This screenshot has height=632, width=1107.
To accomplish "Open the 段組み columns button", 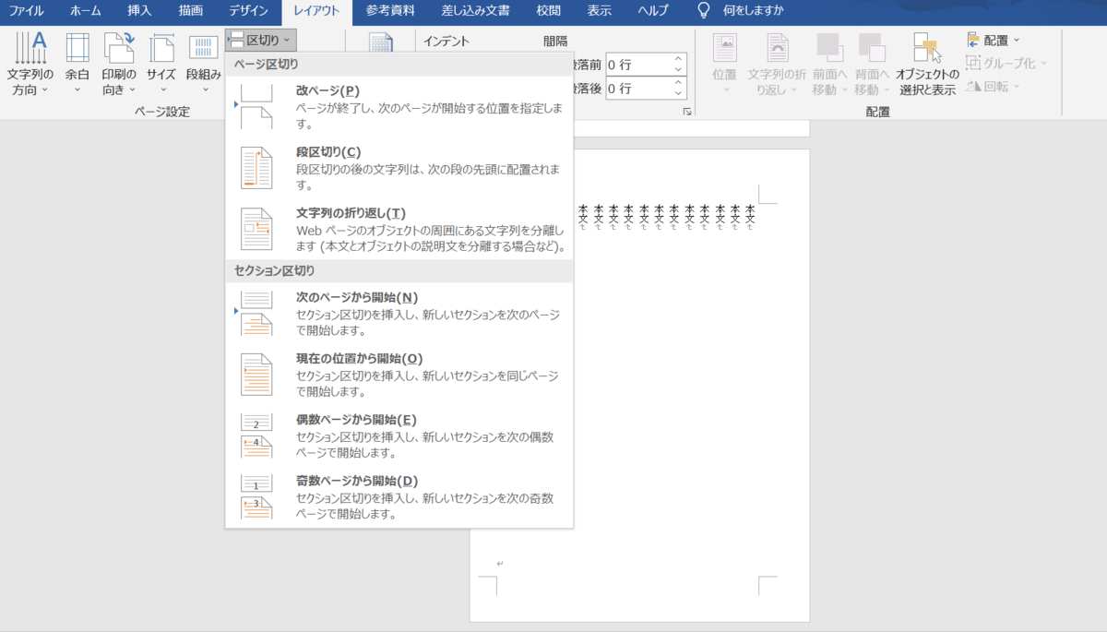I will tap(203, 63).
